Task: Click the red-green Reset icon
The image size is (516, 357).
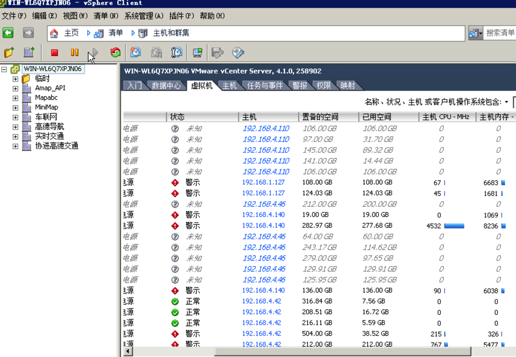Action: (115, 53)
